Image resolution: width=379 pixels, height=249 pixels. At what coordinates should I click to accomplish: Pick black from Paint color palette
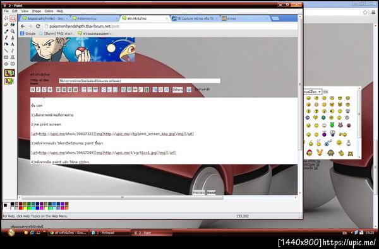(x=13, y=204)
